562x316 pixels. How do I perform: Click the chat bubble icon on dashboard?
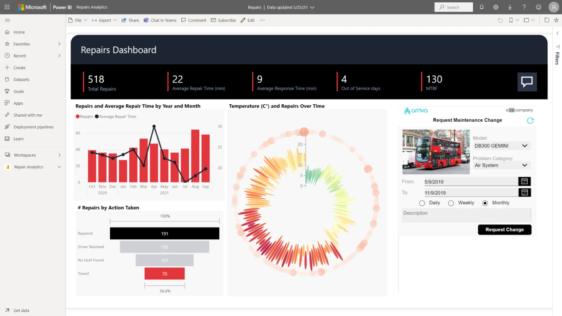point(527,82)
